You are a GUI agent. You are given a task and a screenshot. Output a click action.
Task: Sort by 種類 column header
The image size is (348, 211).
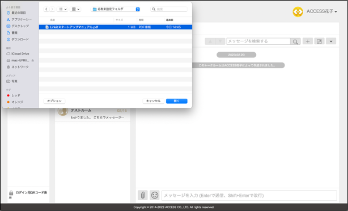click(141, 20)
